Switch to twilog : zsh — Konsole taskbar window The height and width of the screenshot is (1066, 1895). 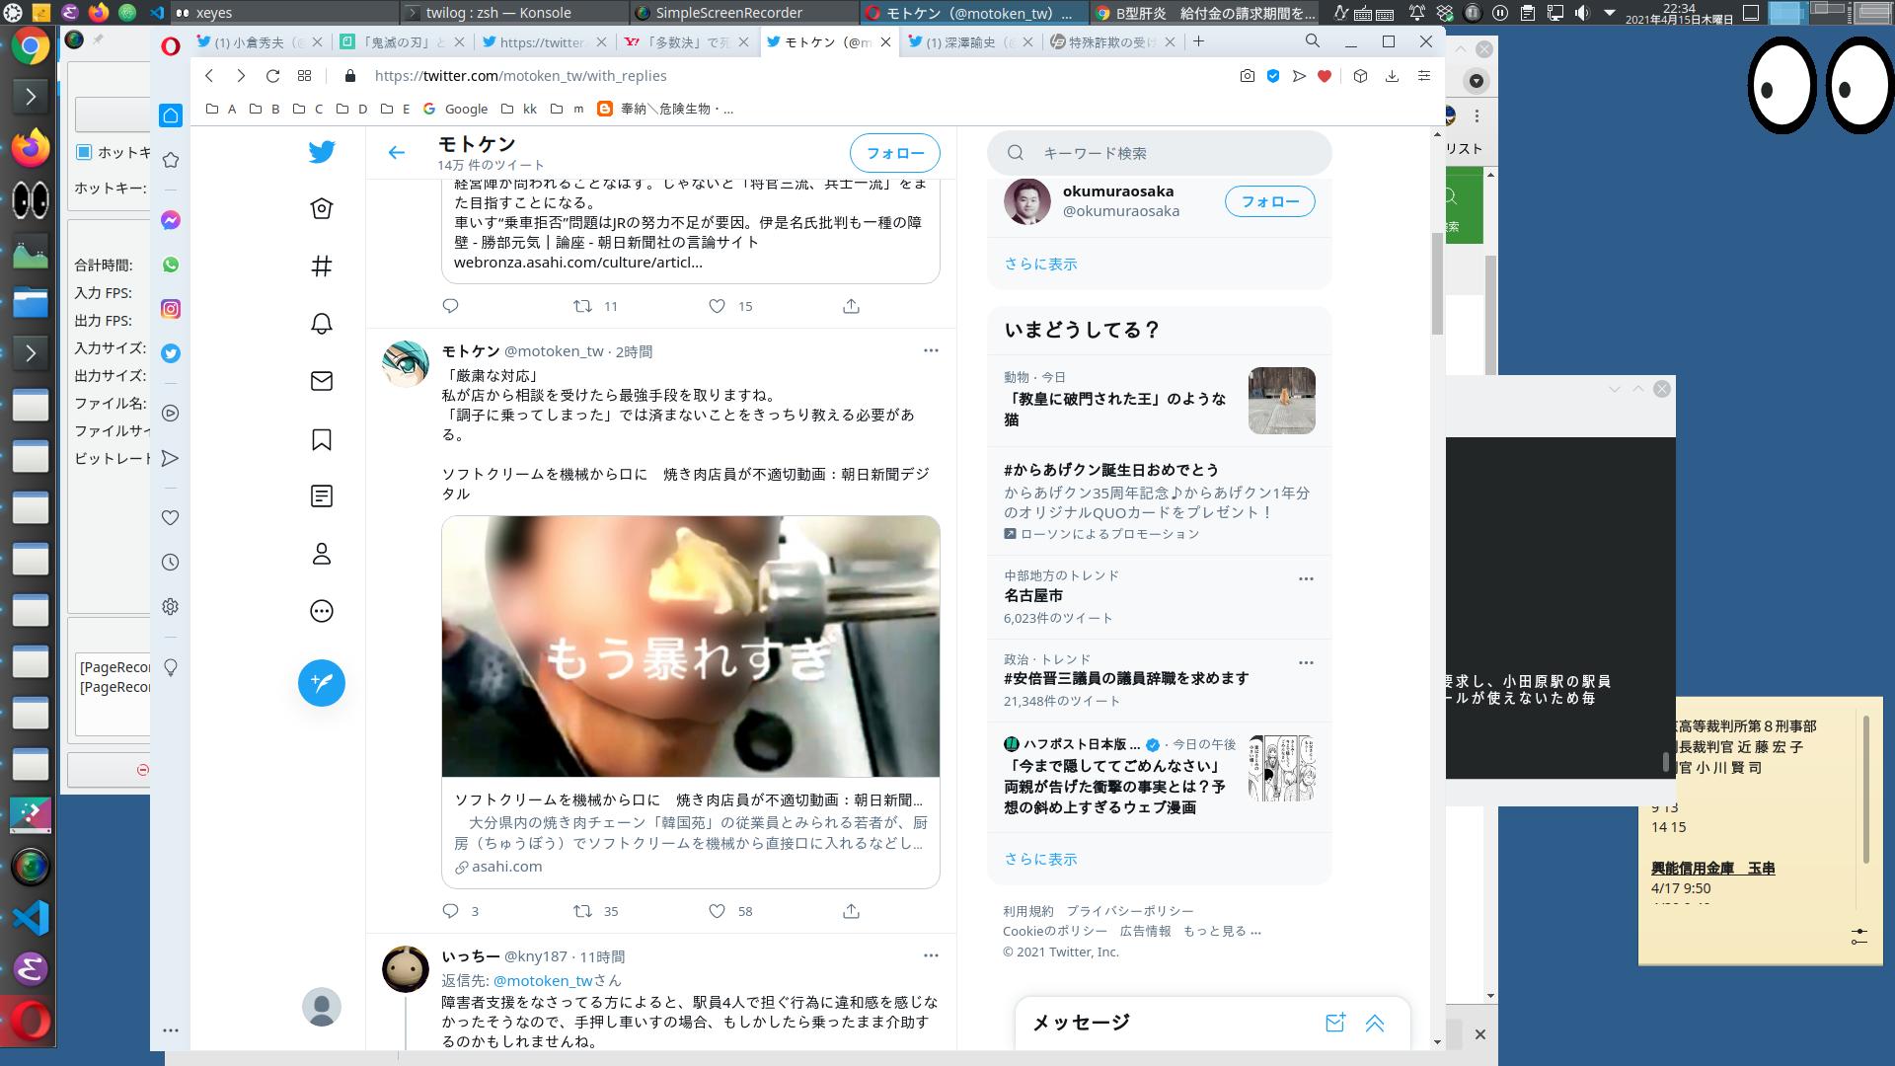point(513,13)
